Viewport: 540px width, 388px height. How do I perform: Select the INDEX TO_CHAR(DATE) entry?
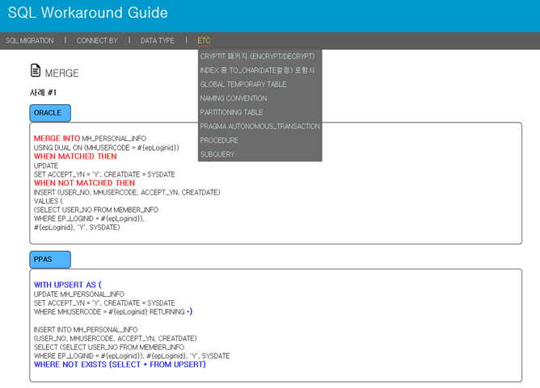257,70
